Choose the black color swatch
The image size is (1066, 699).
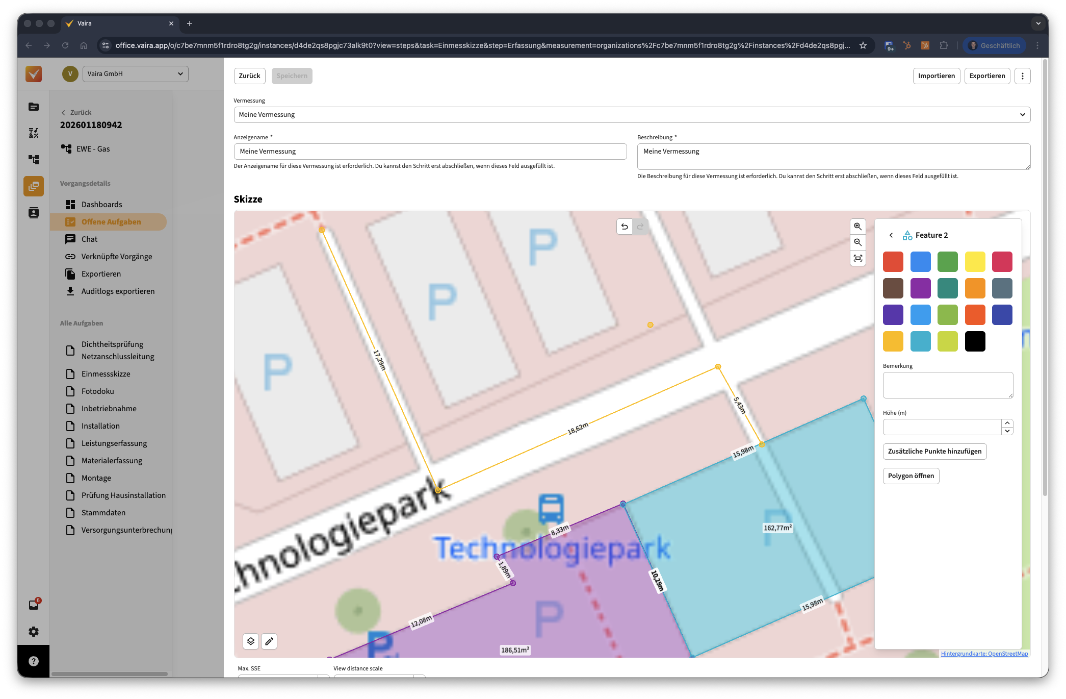click(x=975, y=341)
